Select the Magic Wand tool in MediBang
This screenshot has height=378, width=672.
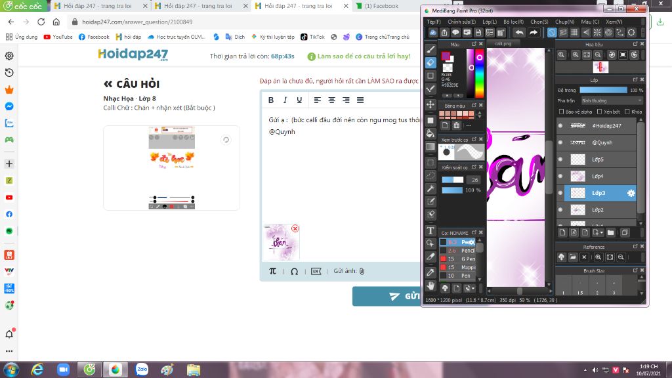click(430, 188)
